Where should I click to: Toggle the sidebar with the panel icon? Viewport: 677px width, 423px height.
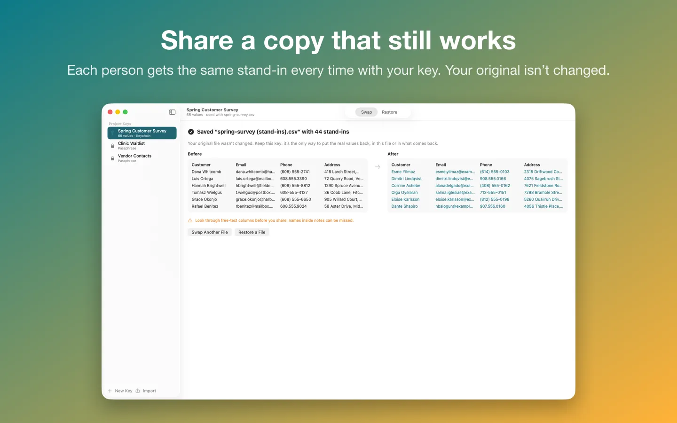point(172,112)
